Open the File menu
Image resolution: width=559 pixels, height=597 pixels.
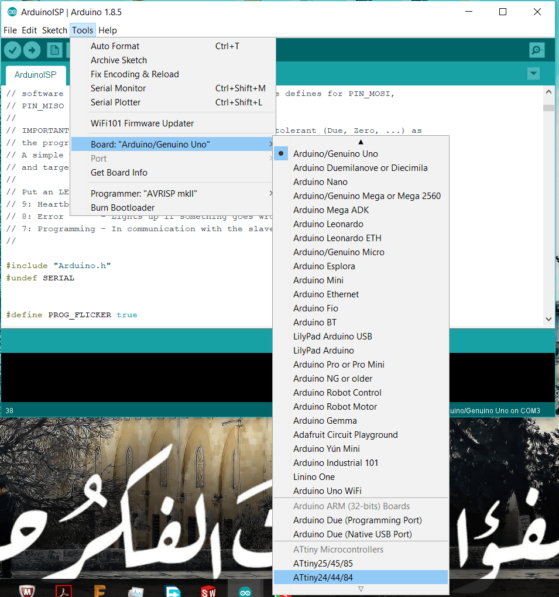(x=11, y=30)
